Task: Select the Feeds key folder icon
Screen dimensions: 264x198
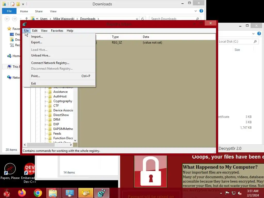Action: coord(50,134)
